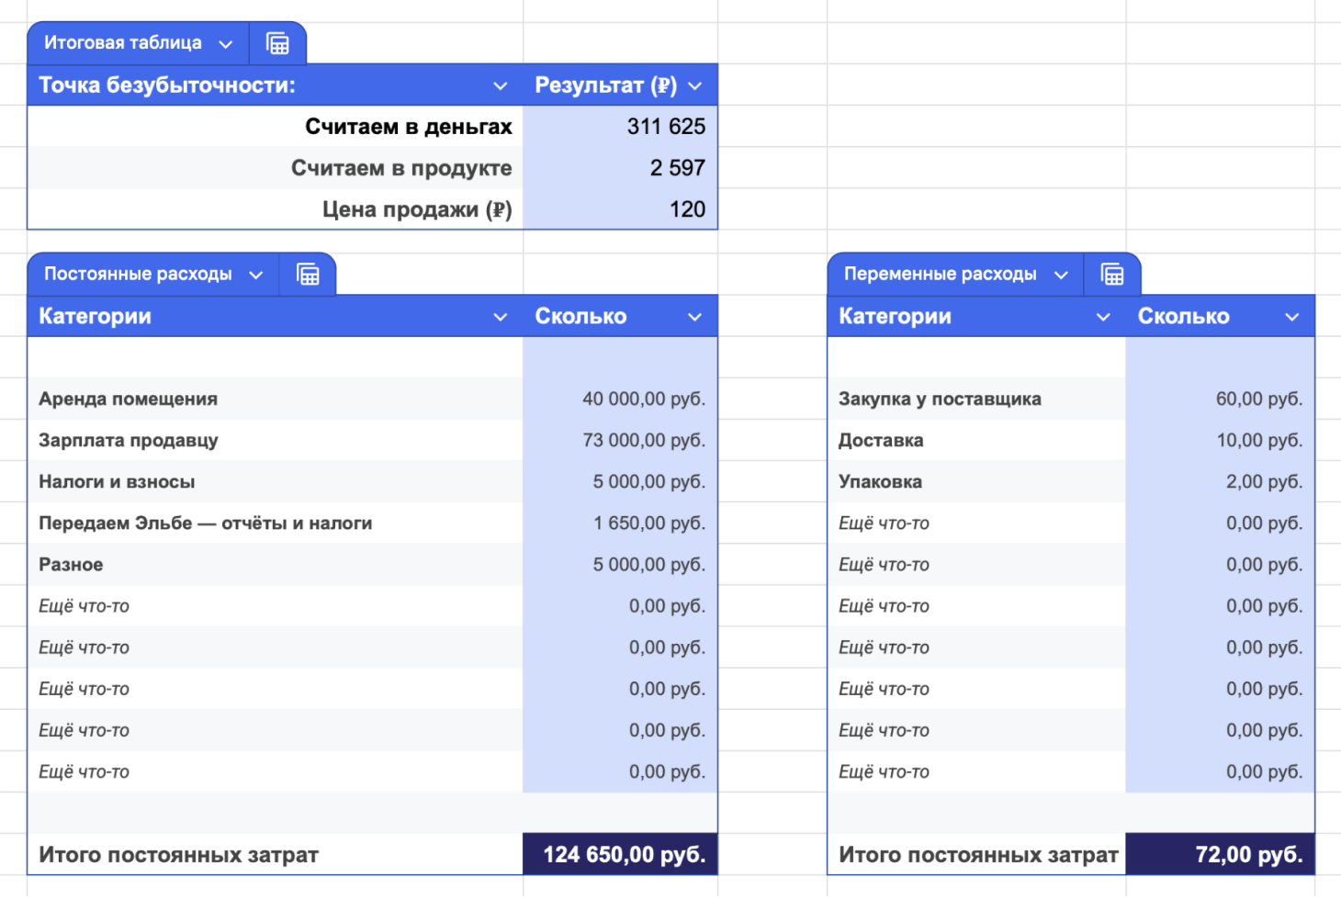Select the Аренда помещения amount cell
The height and width of the screenshot is (900, 1341).
[620, 399]
